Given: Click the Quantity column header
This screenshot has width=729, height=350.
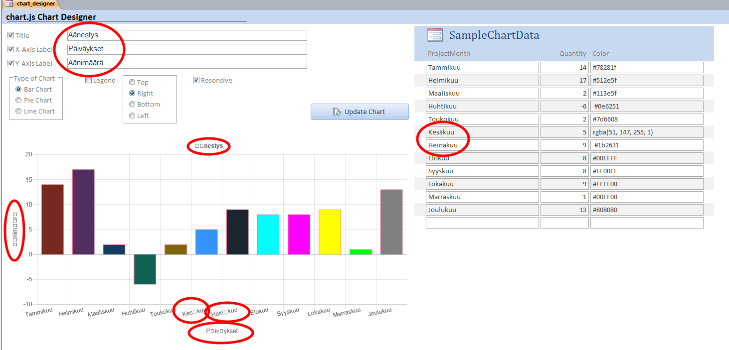Looking at the screenshot, I should (572, 53).
